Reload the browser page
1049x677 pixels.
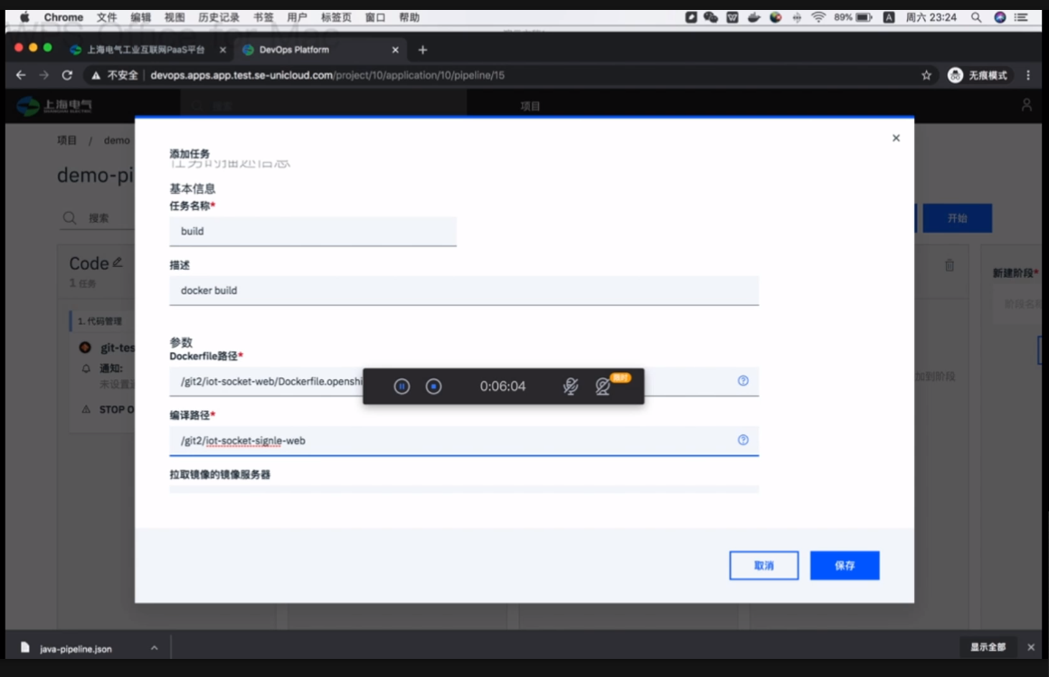click(67, 75)
